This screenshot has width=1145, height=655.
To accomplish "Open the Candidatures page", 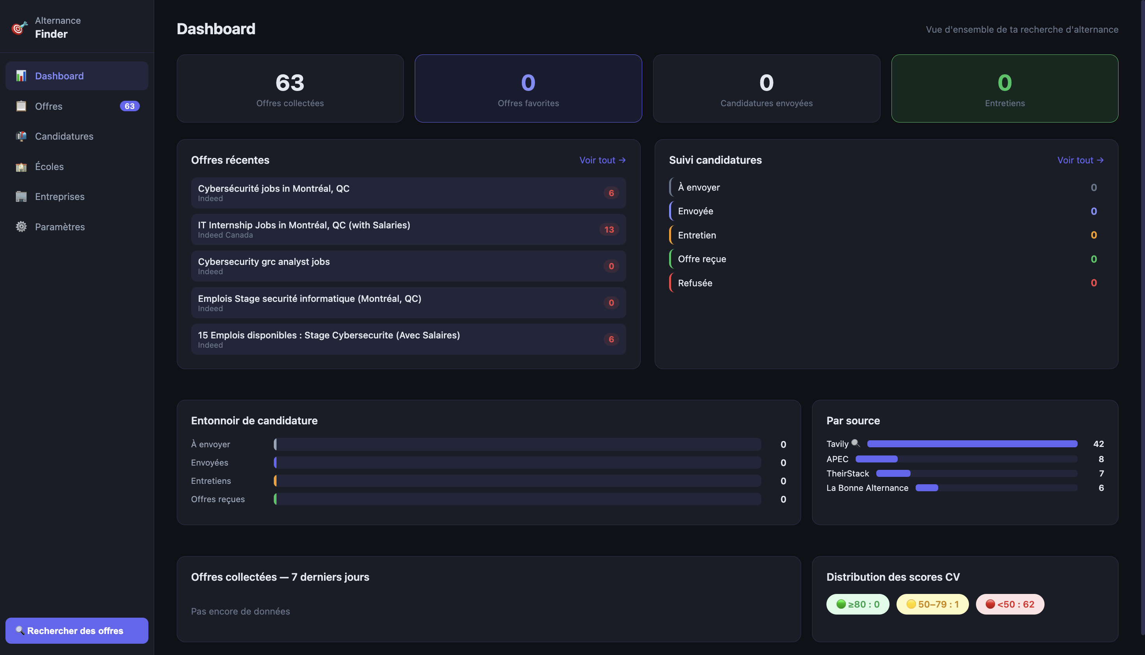I will pos(77,136).
